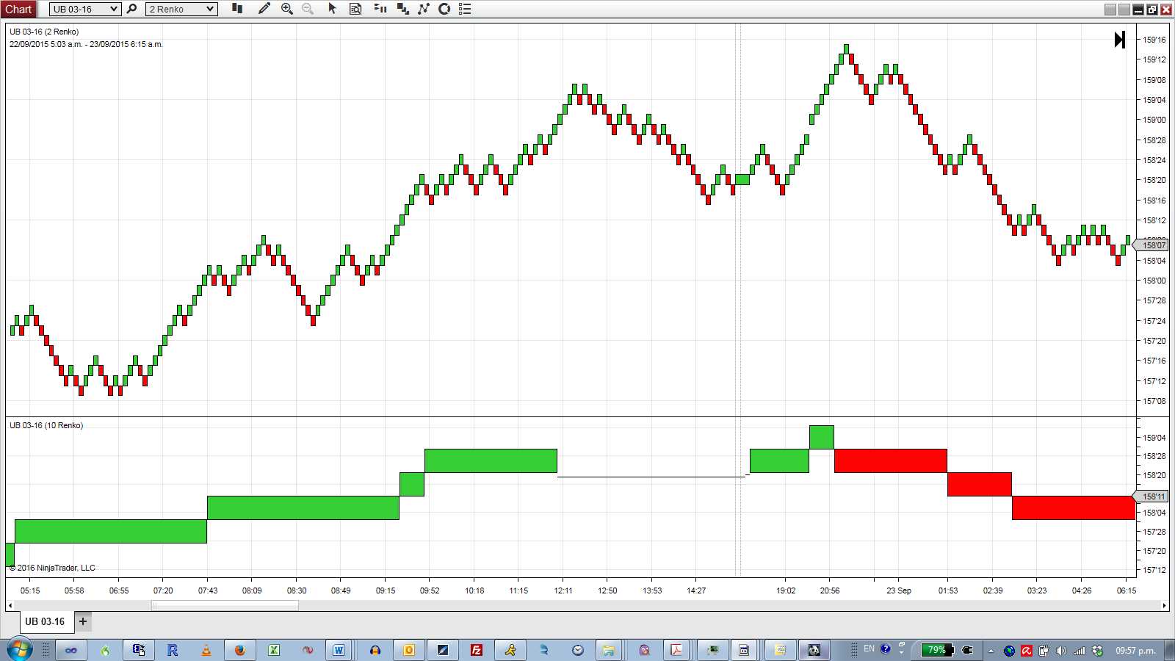Click the greyed zoom out magnifier

click(308, 9)
